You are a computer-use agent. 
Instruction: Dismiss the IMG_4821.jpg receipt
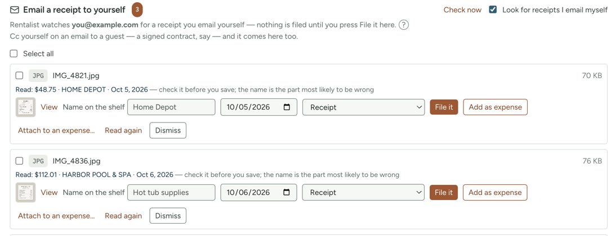tap(168, 130)
